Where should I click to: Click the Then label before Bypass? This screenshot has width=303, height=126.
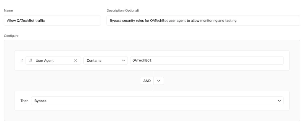[24, 101]
